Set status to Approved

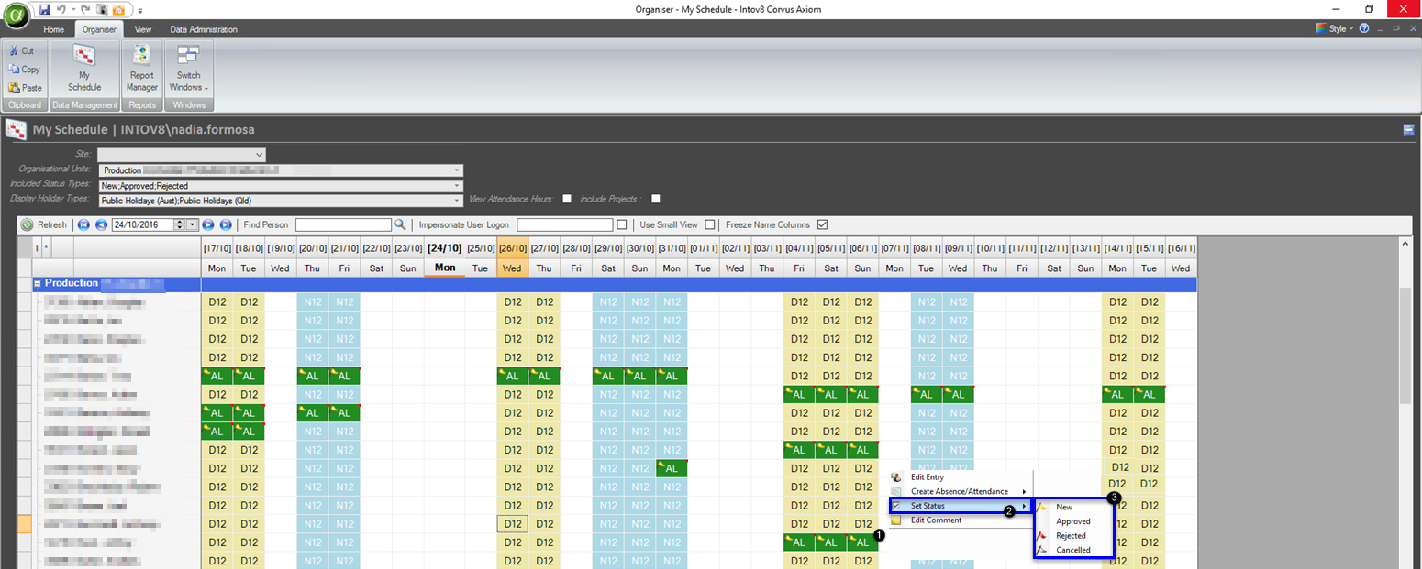click(1074, 521)
